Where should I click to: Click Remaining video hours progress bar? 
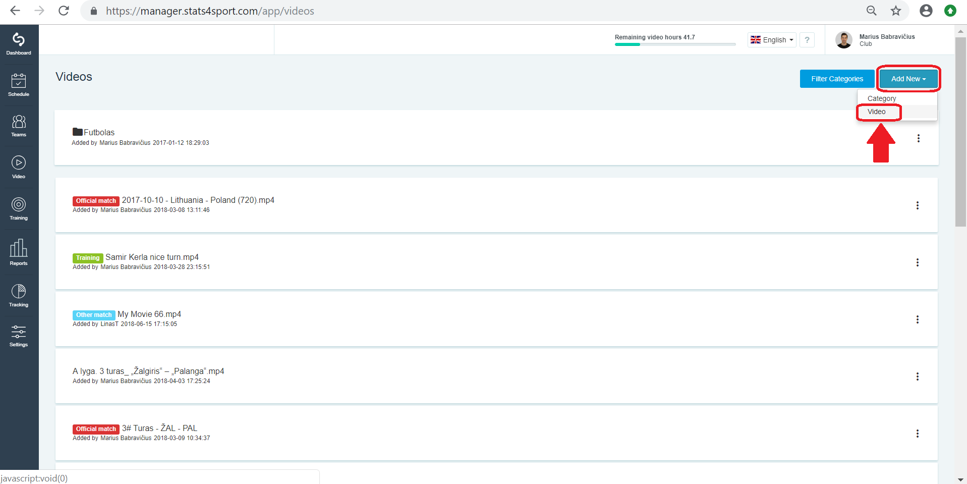675,44
